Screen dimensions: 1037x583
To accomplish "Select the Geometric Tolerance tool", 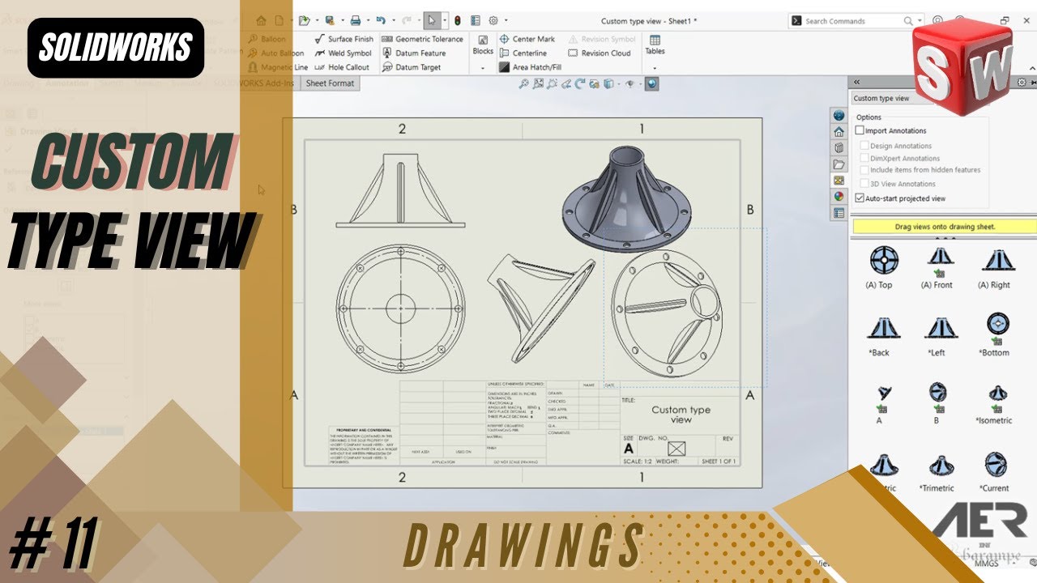I will [422, 39].
